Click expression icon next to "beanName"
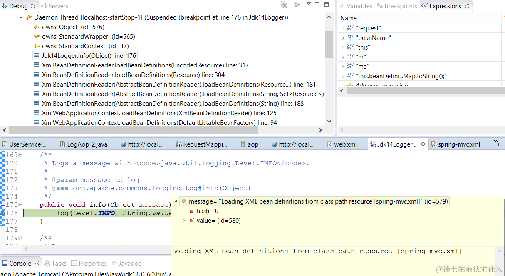This screenshot has height=276, width=505. click(x=350, y=38)
